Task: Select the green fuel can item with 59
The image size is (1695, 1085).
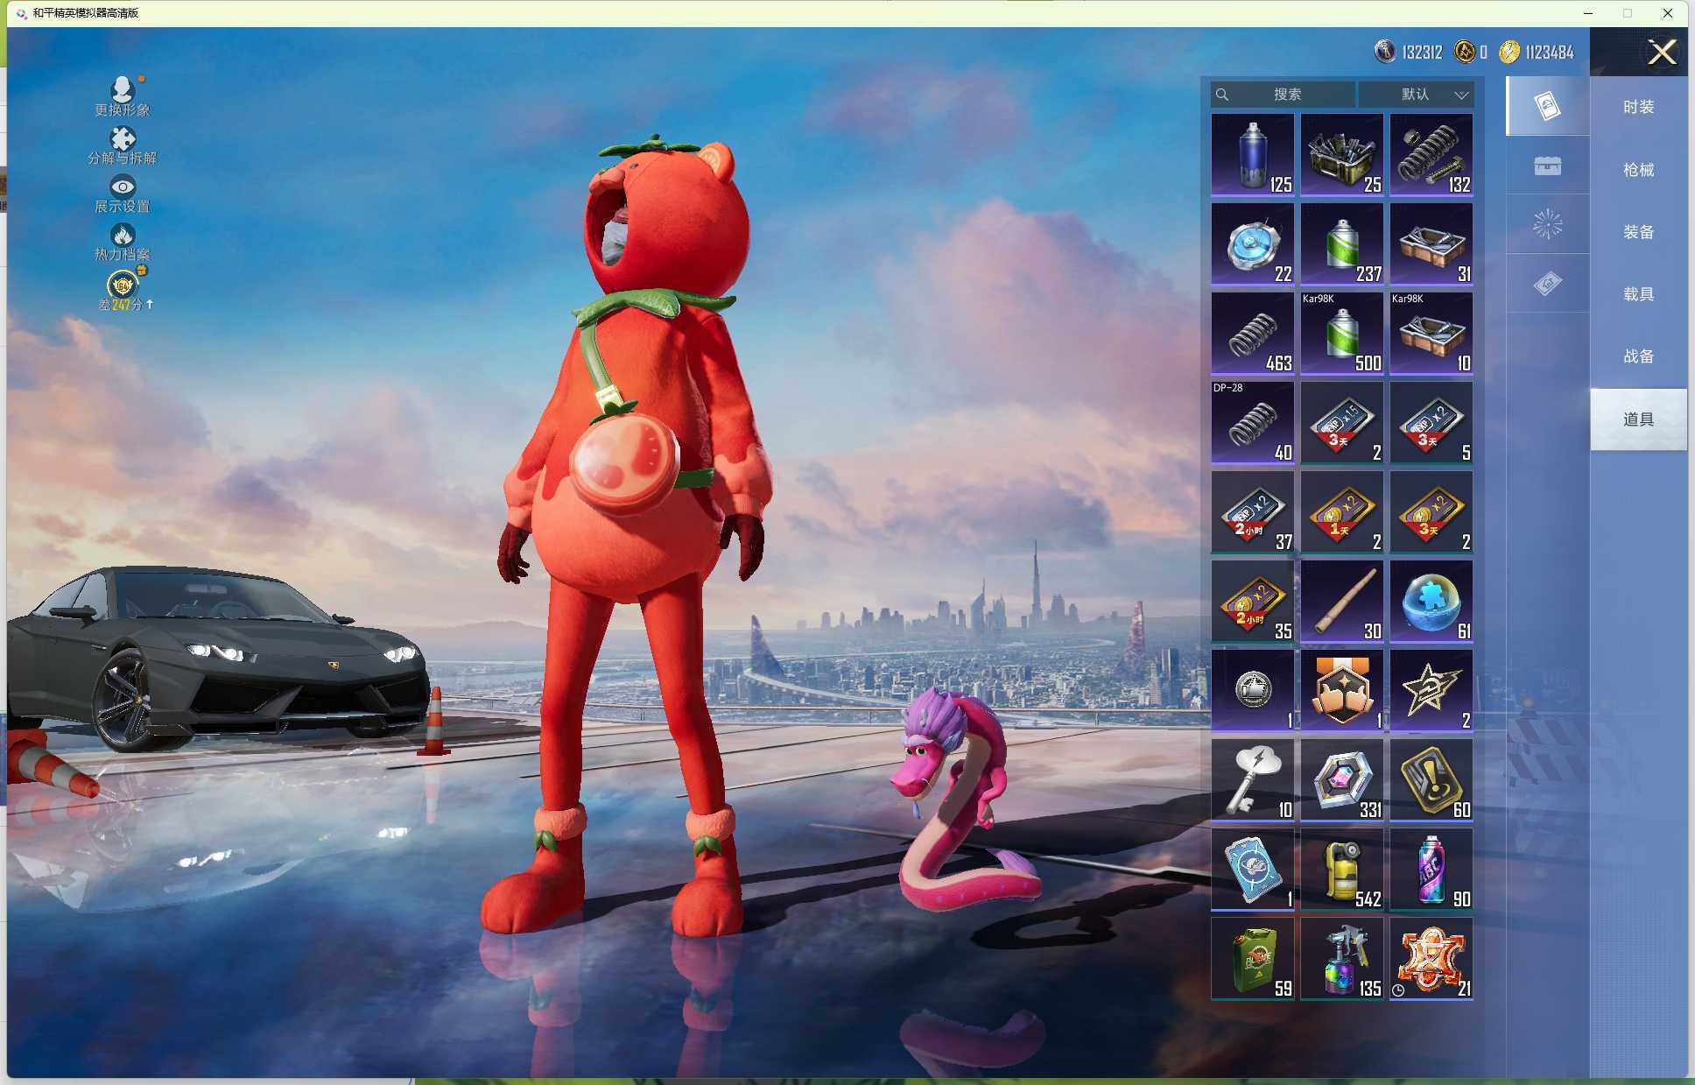Action: pyautogui.click(x=1252, y=959)
